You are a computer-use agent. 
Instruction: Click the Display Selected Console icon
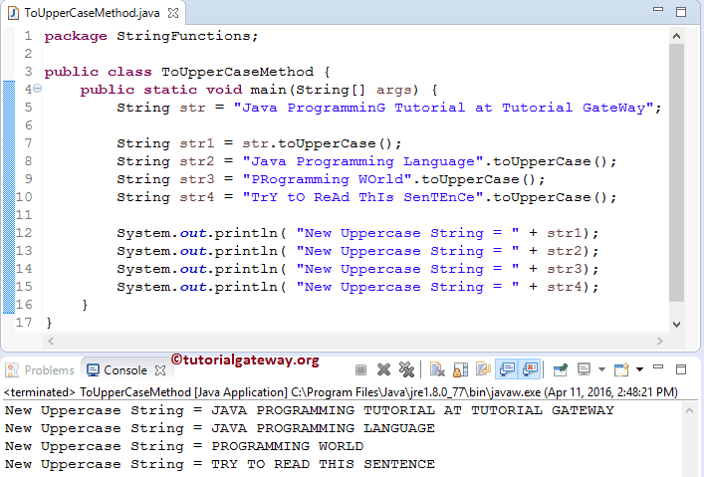pyautogui.click(x=584, y=370)
